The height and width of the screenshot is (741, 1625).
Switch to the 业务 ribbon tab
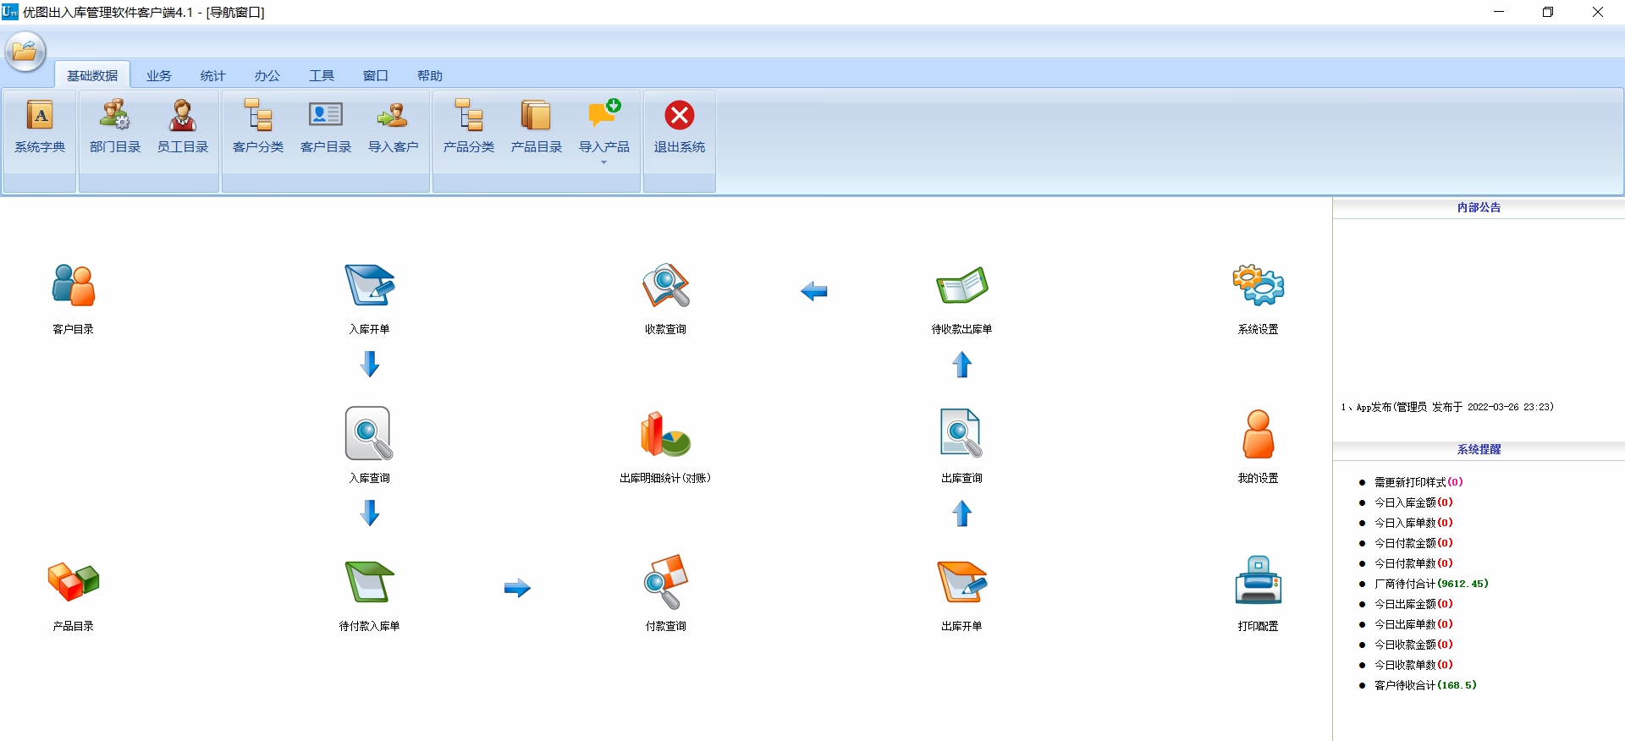click(159, 75)
